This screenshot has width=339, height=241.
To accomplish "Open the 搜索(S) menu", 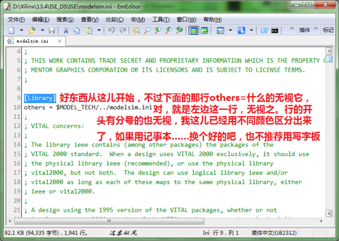I will pyautogui.click(x=65, y=19).
